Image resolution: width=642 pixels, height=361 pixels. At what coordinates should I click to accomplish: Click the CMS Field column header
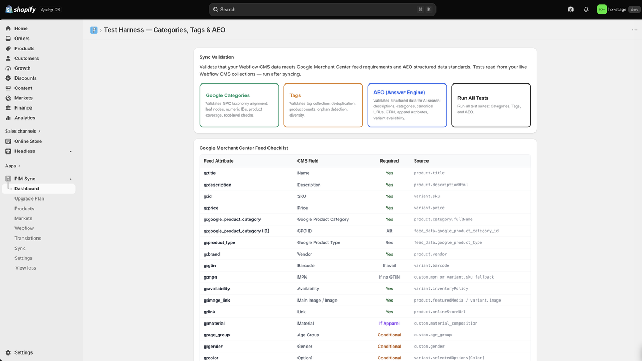coord(308,161)
